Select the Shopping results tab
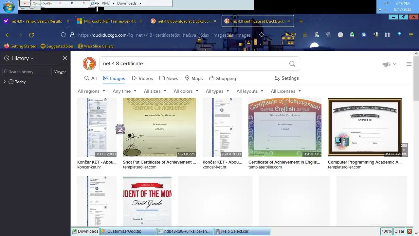419x236 pixels. click(x=223, y=78)
